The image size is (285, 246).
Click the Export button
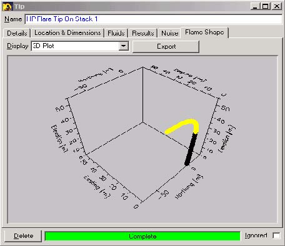166,47
